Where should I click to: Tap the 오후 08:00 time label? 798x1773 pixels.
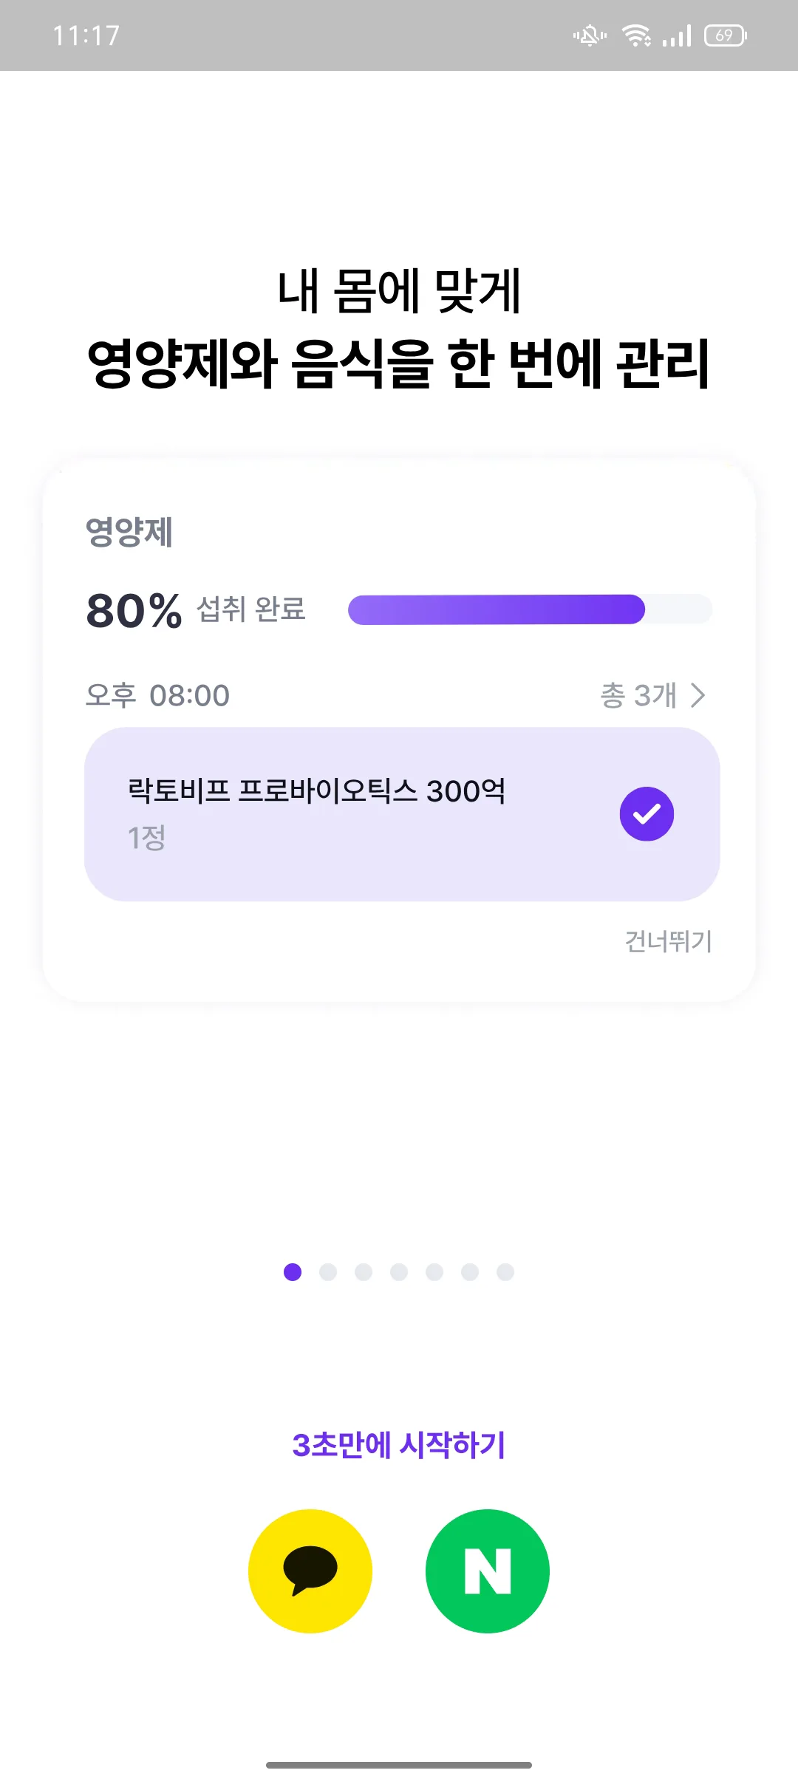(157, 695)
